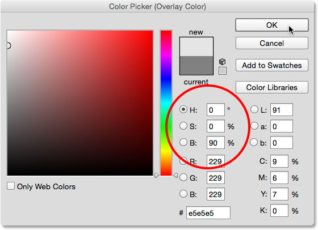This screenshot has width=318, height=230.
Task: Click the Cancel button
Action: [x=272, y=43]
